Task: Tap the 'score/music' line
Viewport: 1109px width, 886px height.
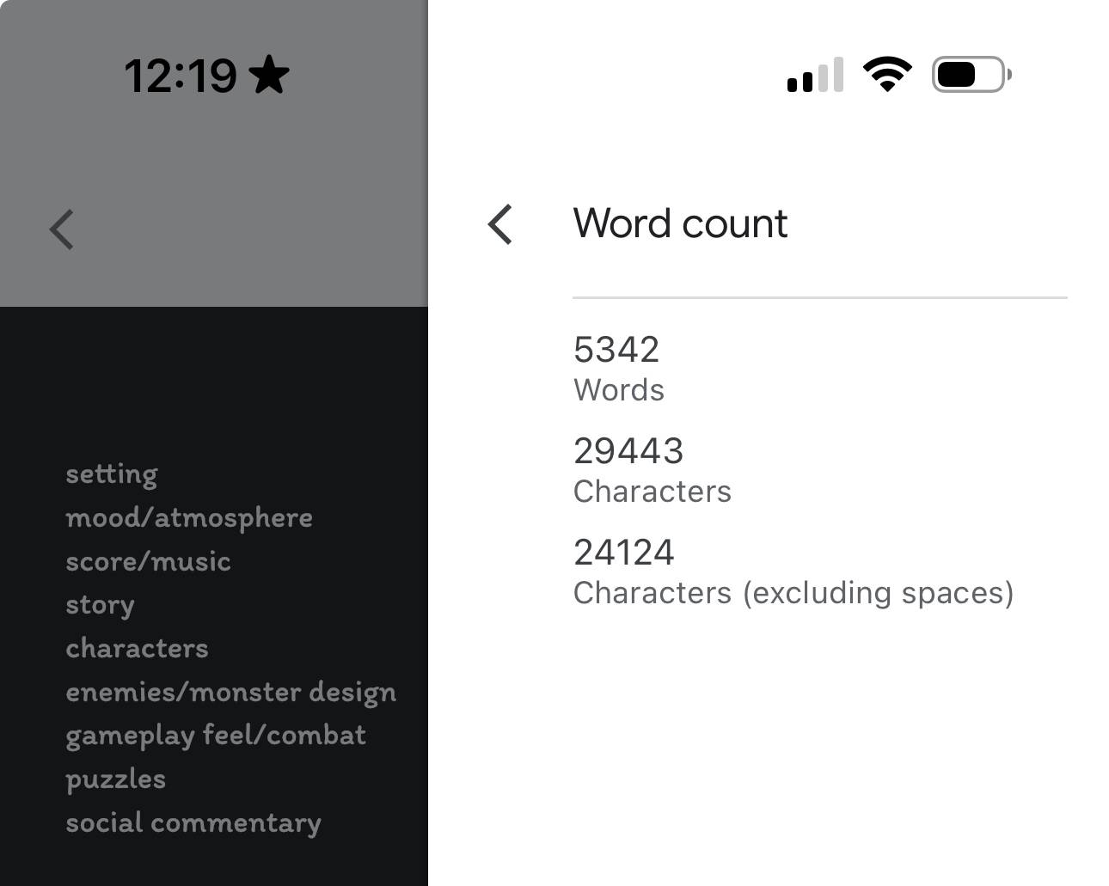Action: pyautogui.click(x=148, y=561)
